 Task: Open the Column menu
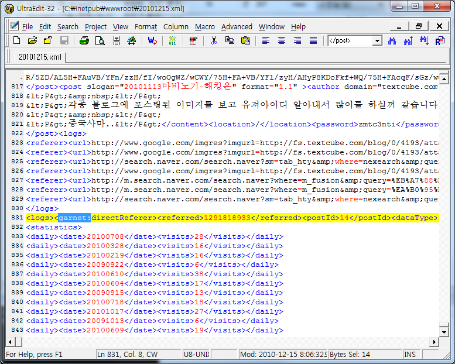coord(176,26)
